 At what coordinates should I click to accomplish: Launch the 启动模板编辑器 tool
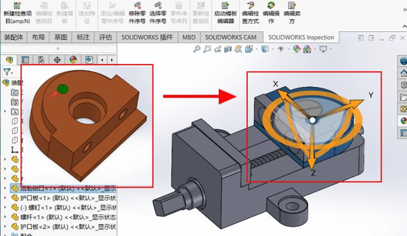pyautogui.click(x=225, y=13)
